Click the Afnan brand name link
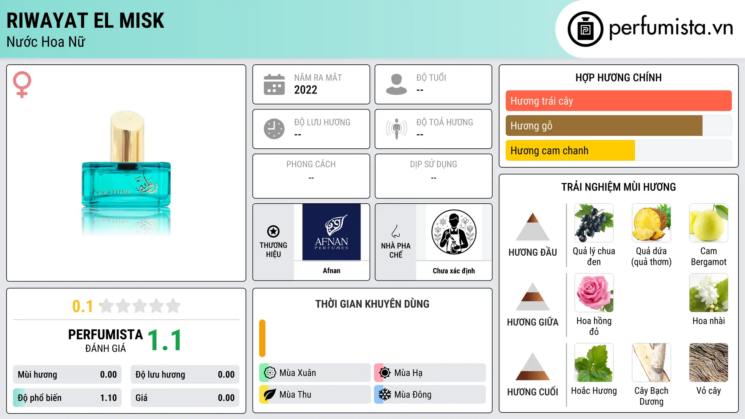The width and height of the screenshot is (745, 419). point(331,271)
